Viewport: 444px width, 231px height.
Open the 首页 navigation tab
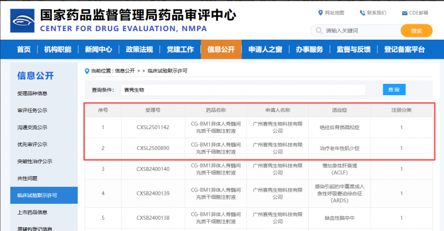tap(23, 49)
